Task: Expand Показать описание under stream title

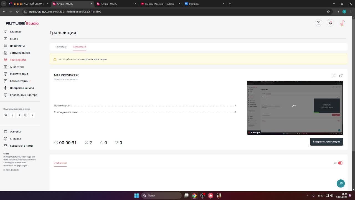Action: [66, 79]
